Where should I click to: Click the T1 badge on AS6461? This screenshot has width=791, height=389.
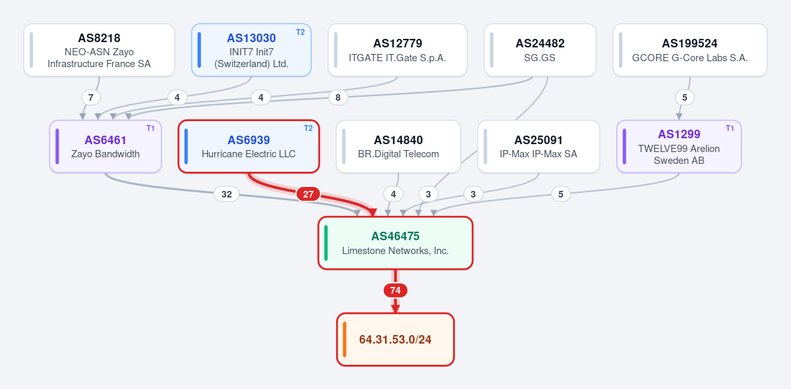150,128
